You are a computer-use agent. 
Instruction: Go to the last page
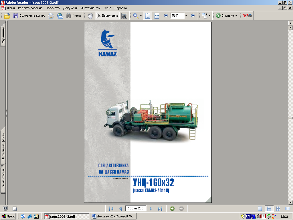coord(160,209)
